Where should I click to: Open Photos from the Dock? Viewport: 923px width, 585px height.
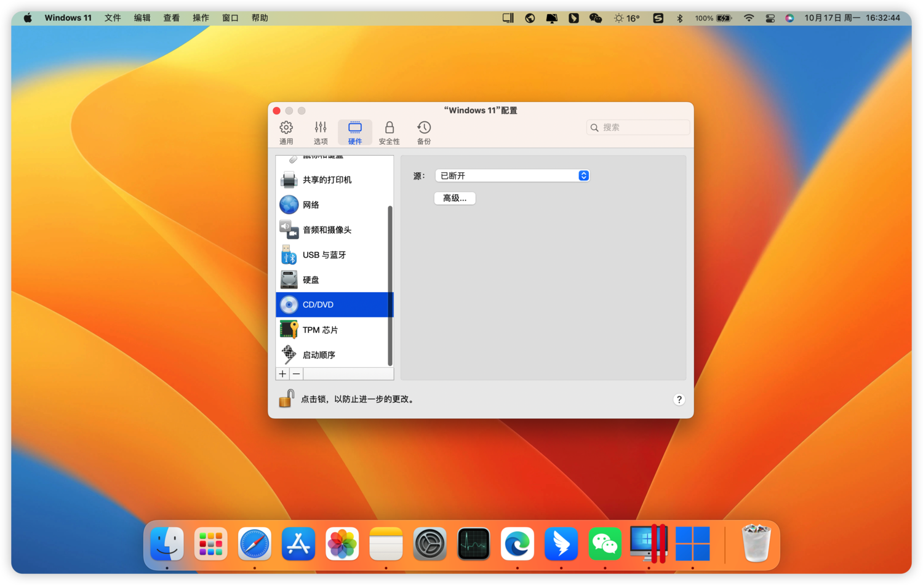click(x=342, y=544)
